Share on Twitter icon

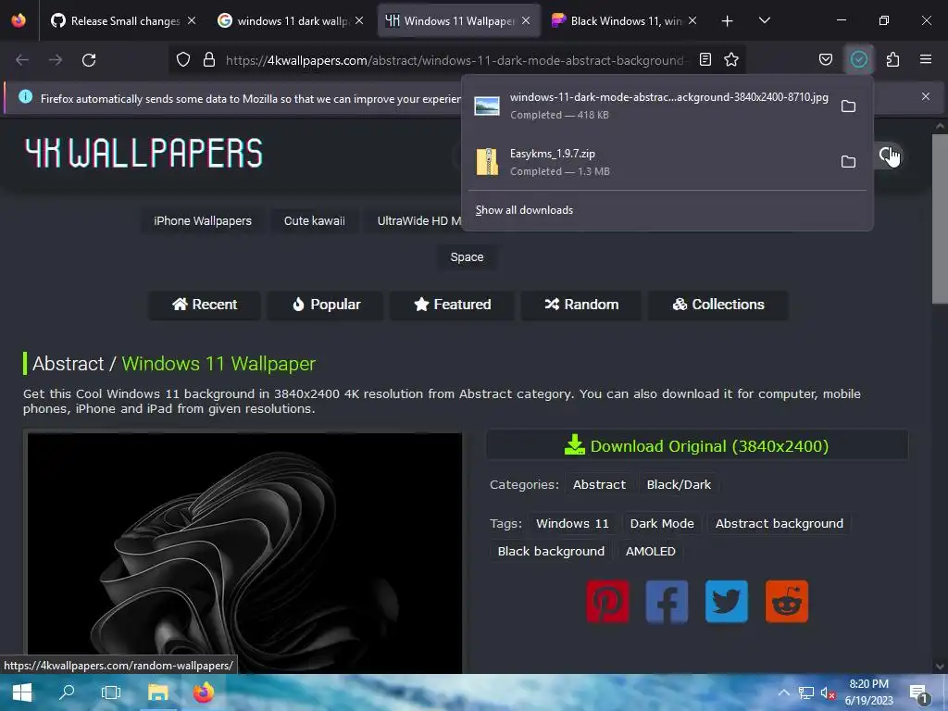727,602
